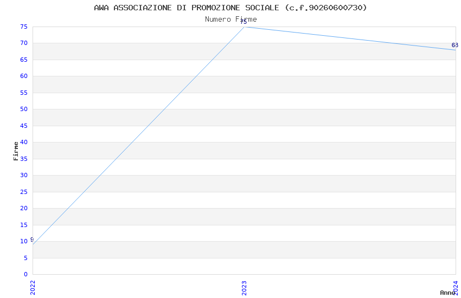Click the chart title AWA ASSOCIAZIONE DI PROMOZIONE SOCIALE
The image size is (461, 298).
pos(230,8)
